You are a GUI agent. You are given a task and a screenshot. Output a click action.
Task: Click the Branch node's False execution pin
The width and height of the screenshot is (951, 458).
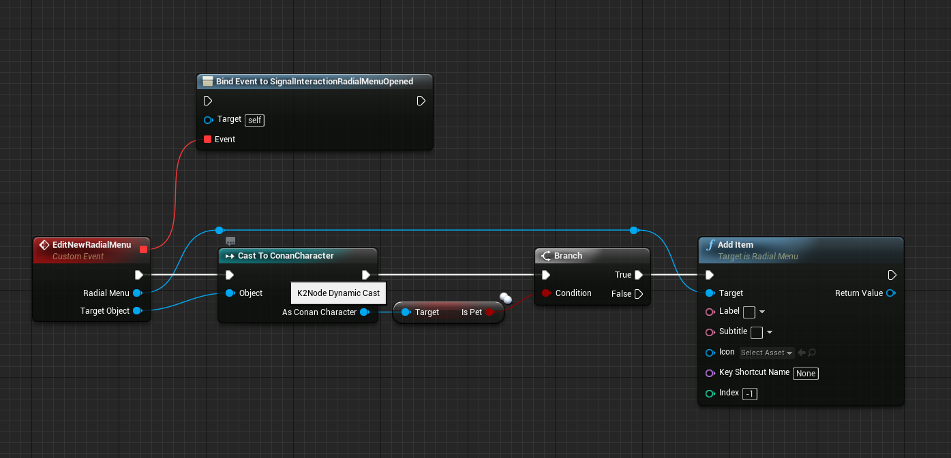coord(638,294)
